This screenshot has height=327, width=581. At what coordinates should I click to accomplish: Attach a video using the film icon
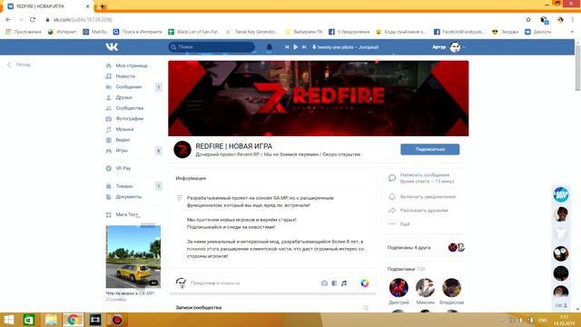(334, 283)
